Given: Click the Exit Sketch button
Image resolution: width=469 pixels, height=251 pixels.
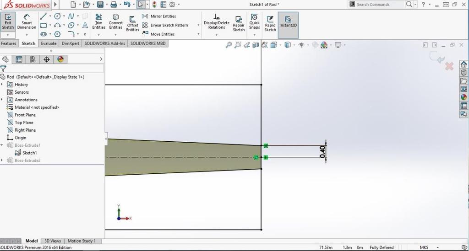Looking at the screenshot, I should pos(8,22).
